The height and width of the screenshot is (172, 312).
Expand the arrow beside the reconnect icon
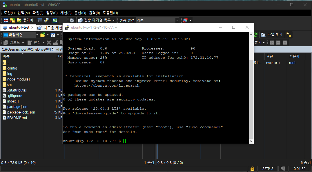[x=191, y=20]
